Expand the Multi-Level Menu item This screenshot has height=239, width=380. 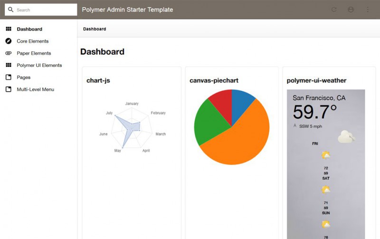click(x=35, y=89)
